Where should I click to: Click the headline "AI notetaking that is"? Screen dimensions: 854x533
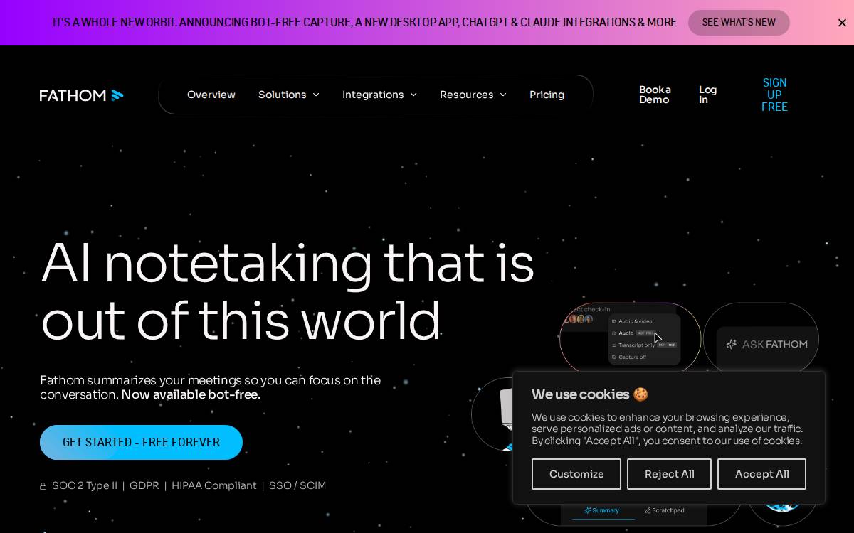pyautogui.click(x=288, y=263)
